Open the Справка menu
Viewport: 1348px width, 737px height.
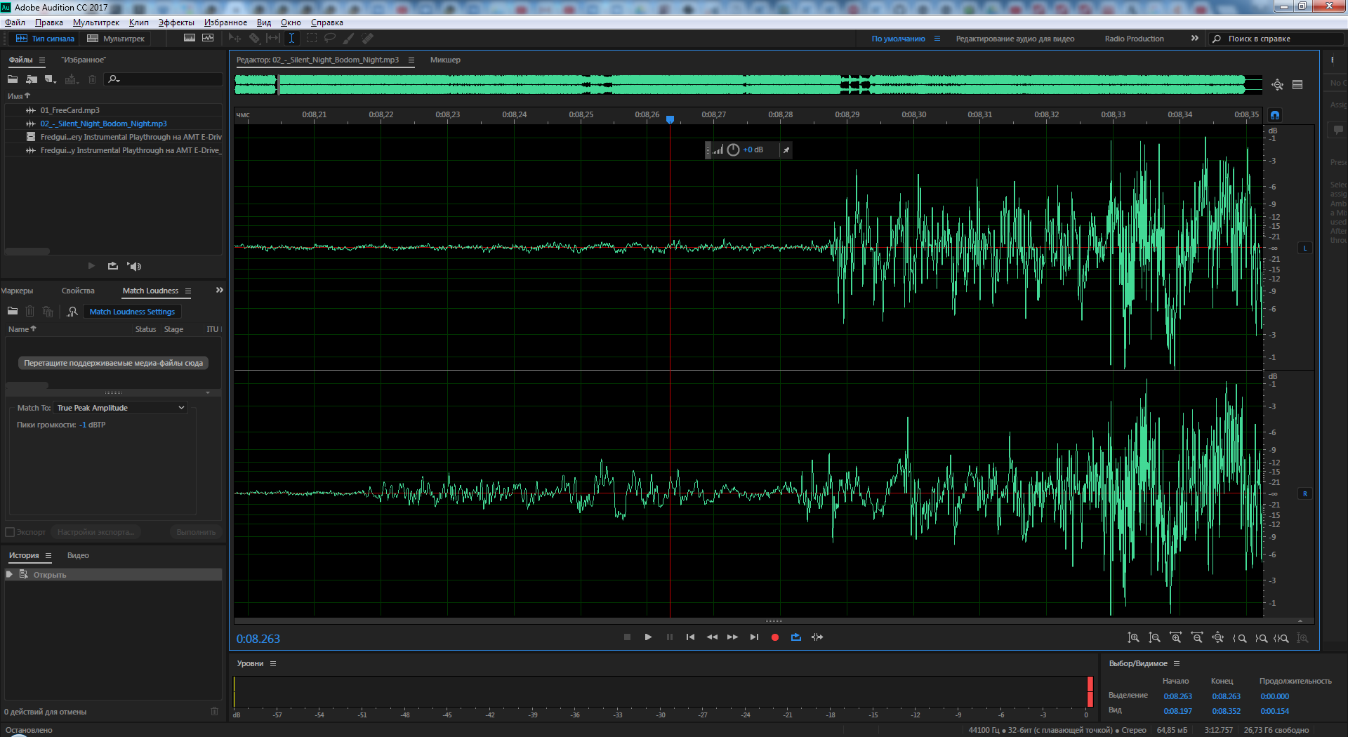(327, 22)
